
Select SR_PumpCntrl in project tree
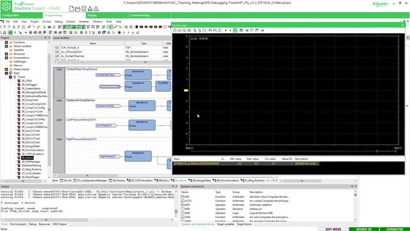29,100
